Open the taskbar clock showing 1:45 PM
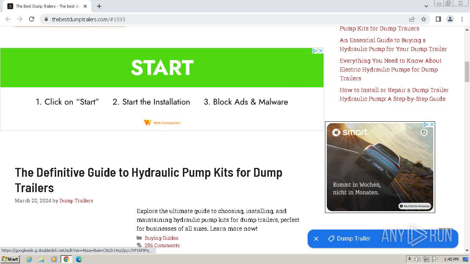Viewport: 470px width, 264px height. [451, 259]
